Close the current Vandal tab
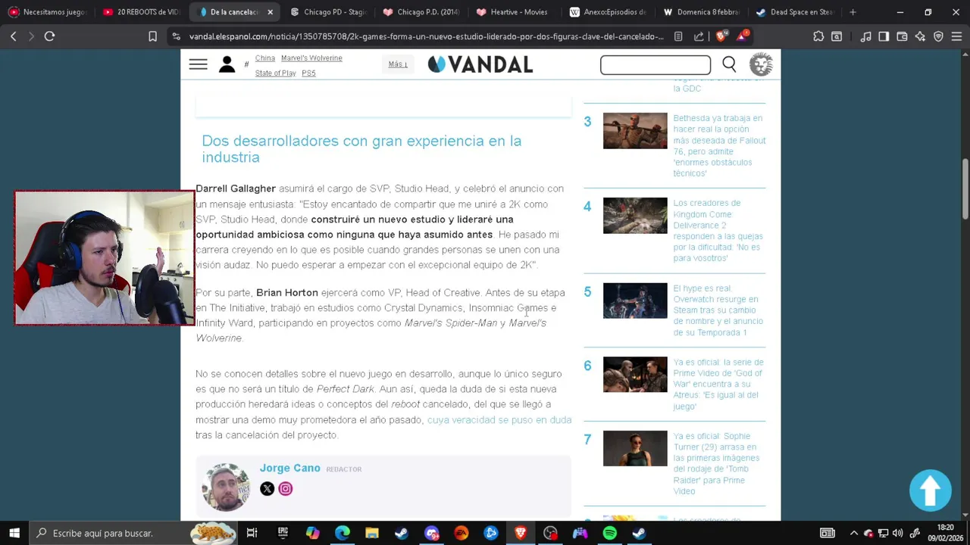 (271, 12)
